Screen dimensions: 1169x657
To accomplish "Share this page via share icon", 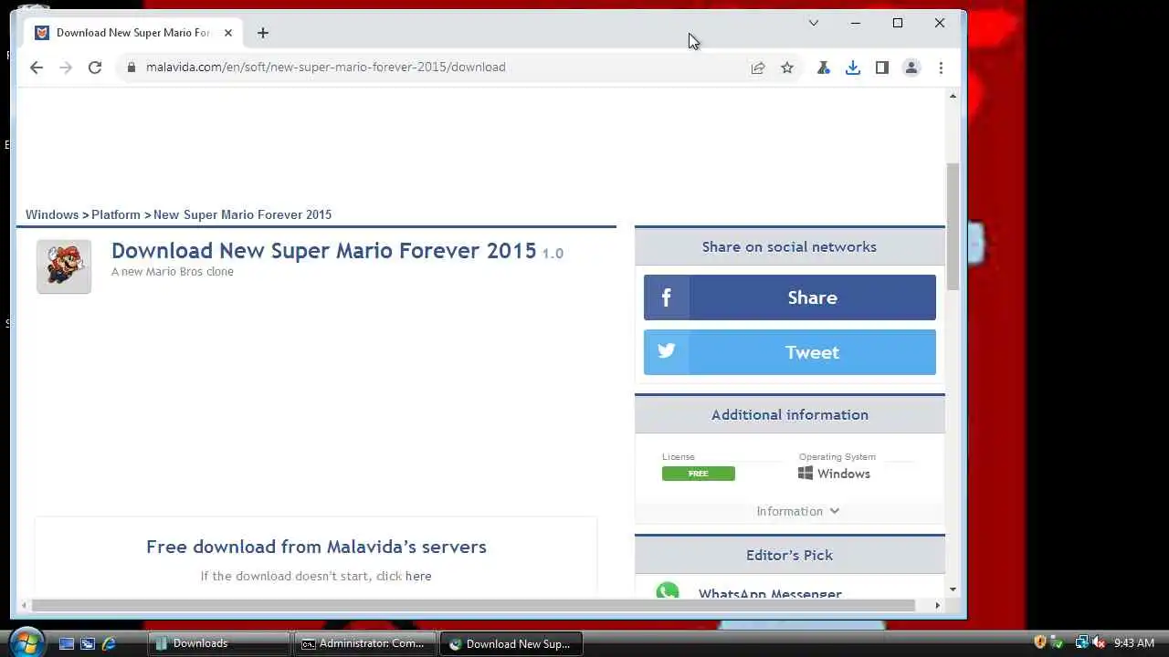I will coord(758,68).
